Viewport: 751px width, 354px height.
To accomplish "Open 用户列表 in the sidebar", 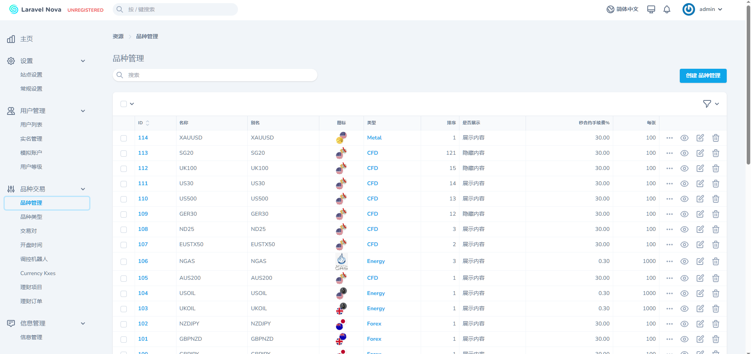I will [x=31, y=125].
